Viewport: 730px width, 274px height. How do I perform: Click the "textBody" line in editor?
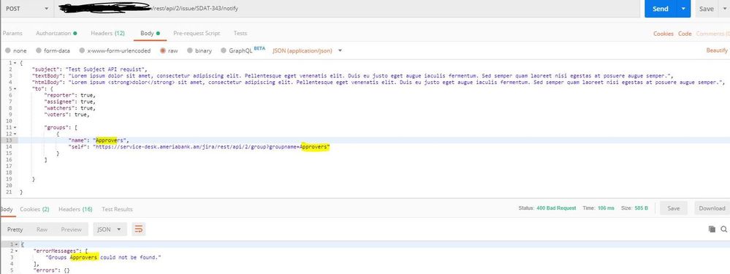coord(352,75)
